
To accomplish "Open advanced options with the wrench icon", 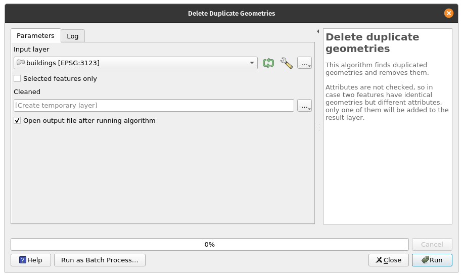I will pos(287,63).
